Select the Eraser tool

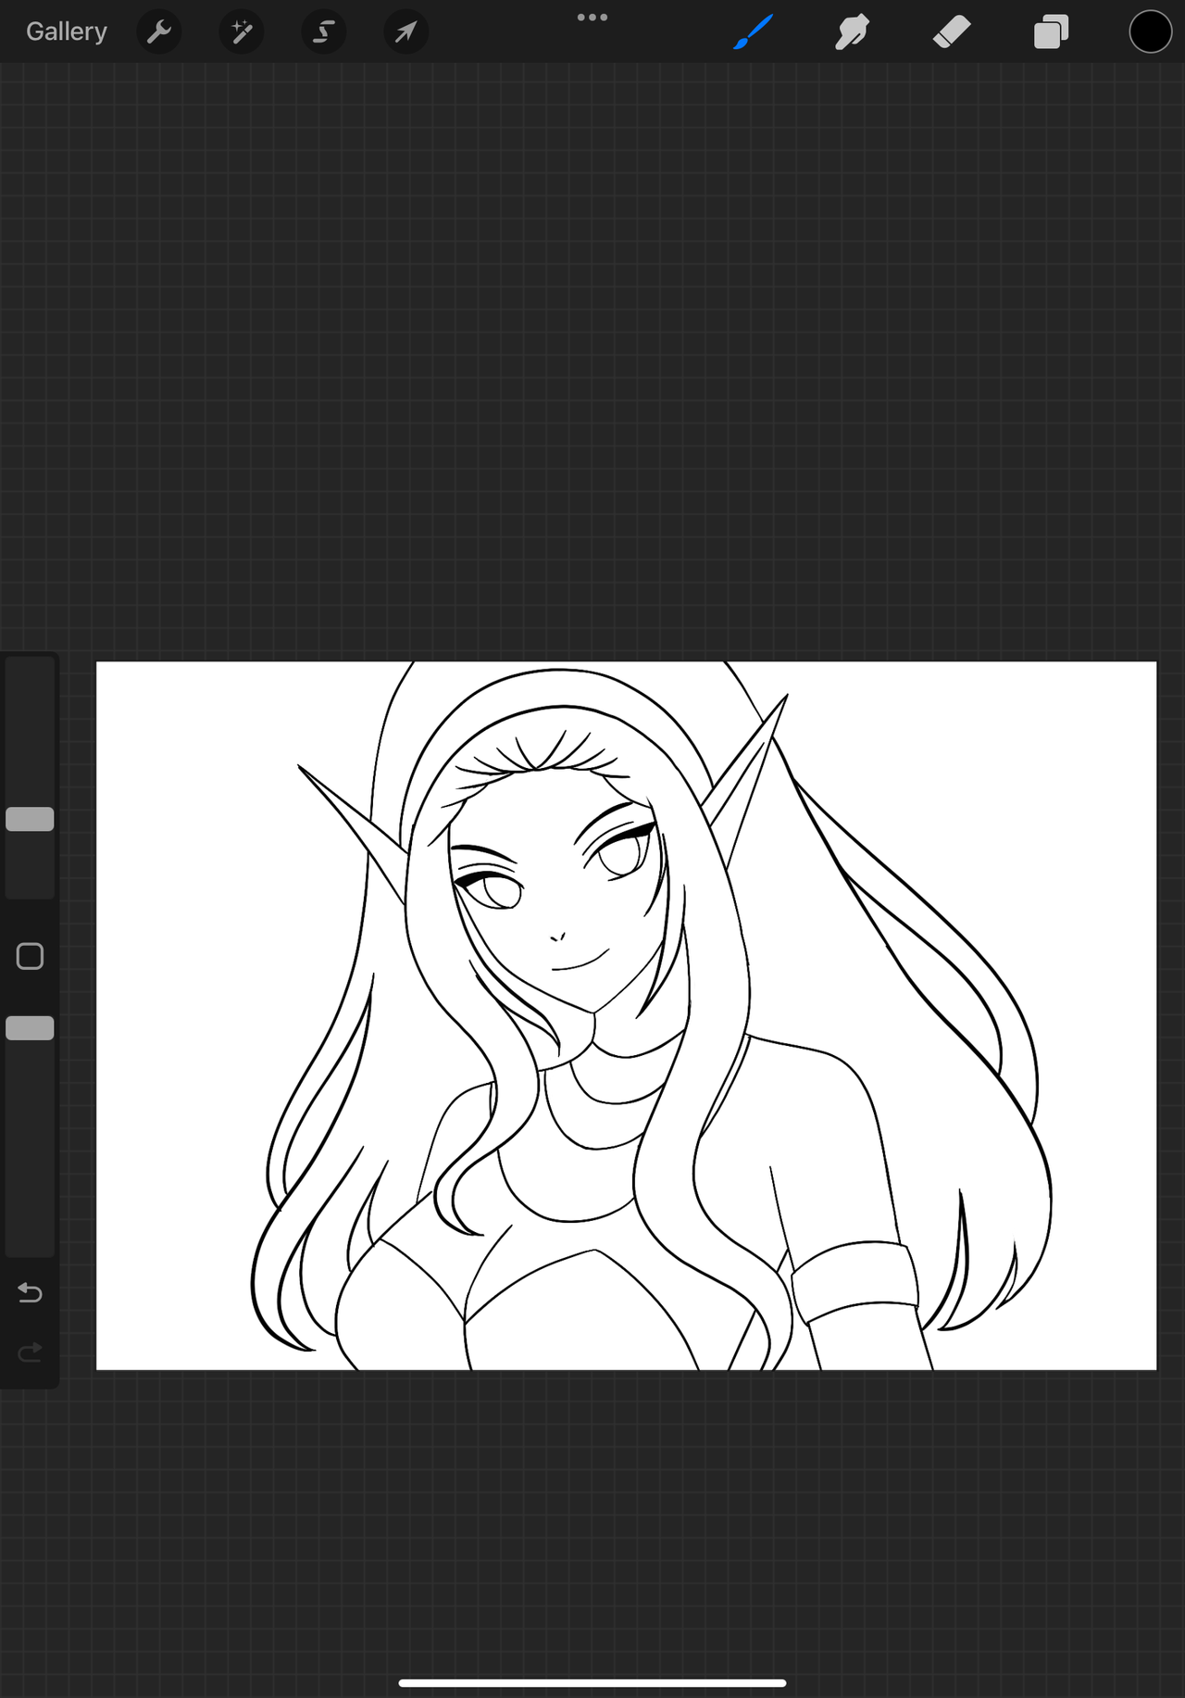pos(952,32)
